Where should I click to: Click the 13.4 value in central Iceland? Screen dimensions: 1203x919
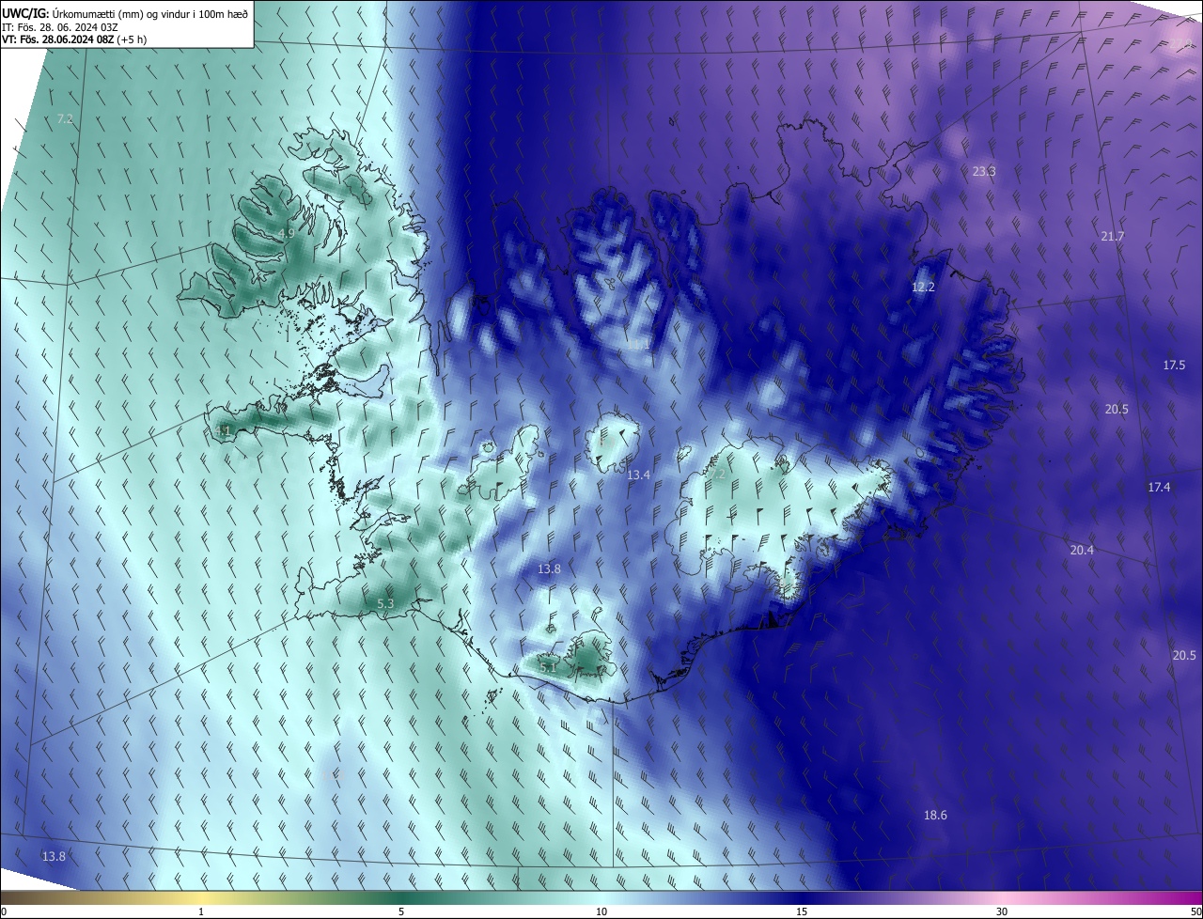[x=638, y=475]
